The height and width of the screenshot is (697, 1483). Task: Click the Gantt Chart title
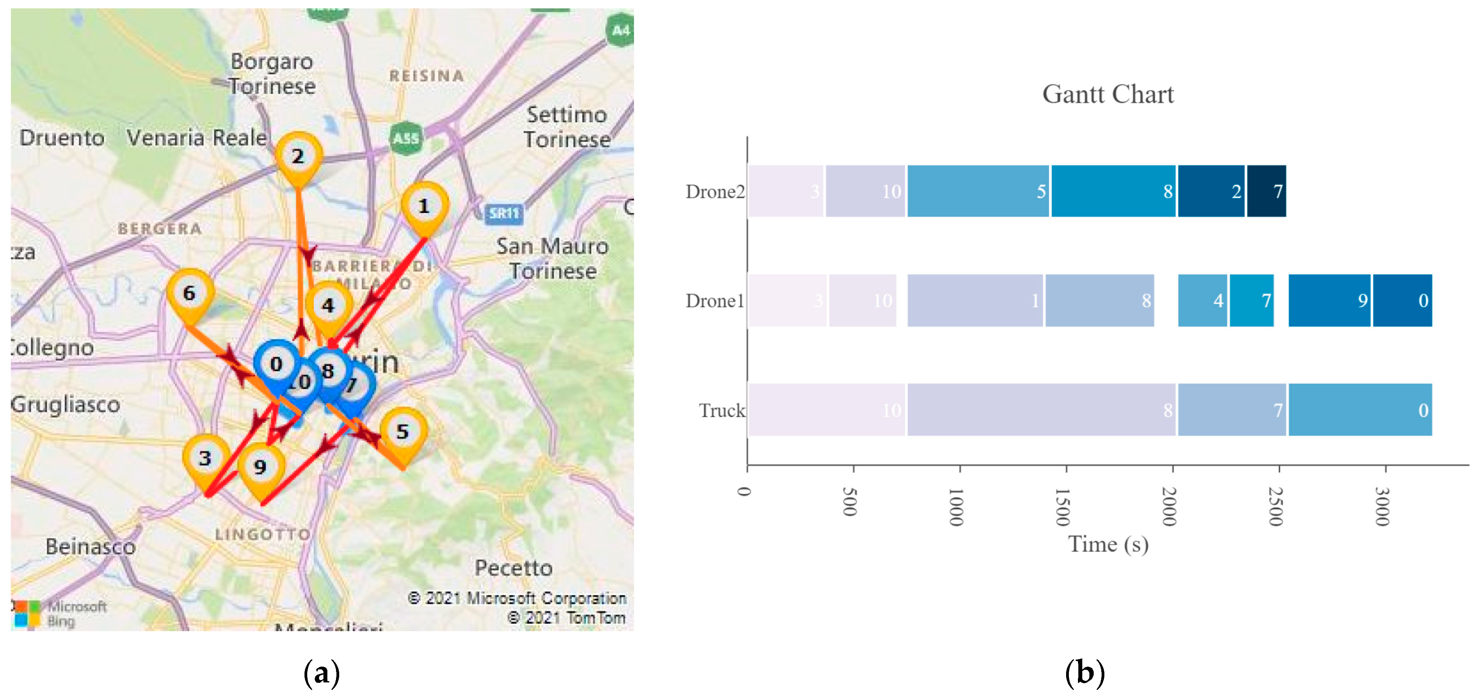click(1108, 94)
